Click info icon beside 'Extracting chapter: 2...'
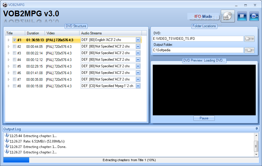This screenshot has width=262, height=166. pos(7,151)
